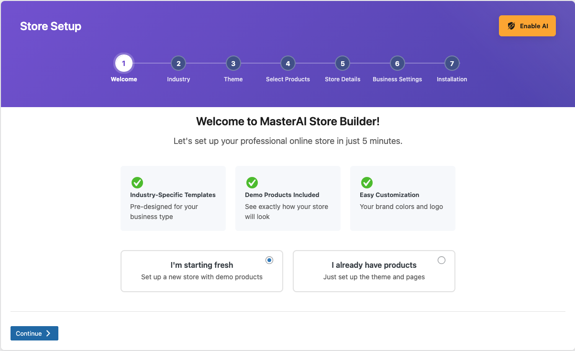Click the green checkmark above Industry-Specific Templates
The image size is (575, 351).
[137, 183]
